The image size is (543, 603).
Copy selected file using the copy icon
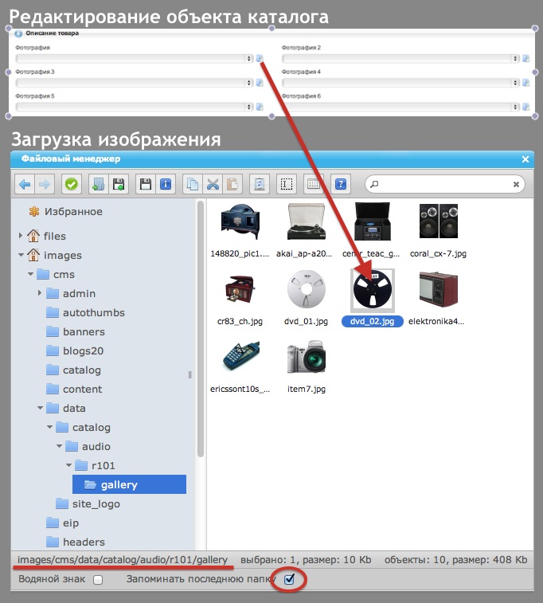(x=192, y=184)
